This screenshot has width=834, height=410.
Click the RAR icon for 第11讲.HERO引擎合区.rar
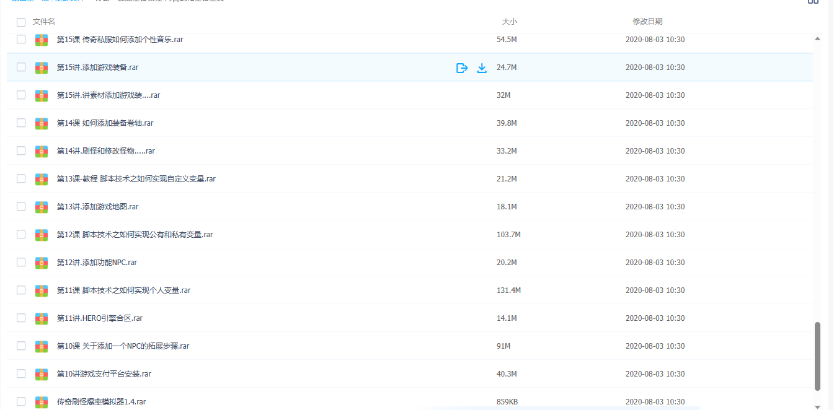point(42,318)
